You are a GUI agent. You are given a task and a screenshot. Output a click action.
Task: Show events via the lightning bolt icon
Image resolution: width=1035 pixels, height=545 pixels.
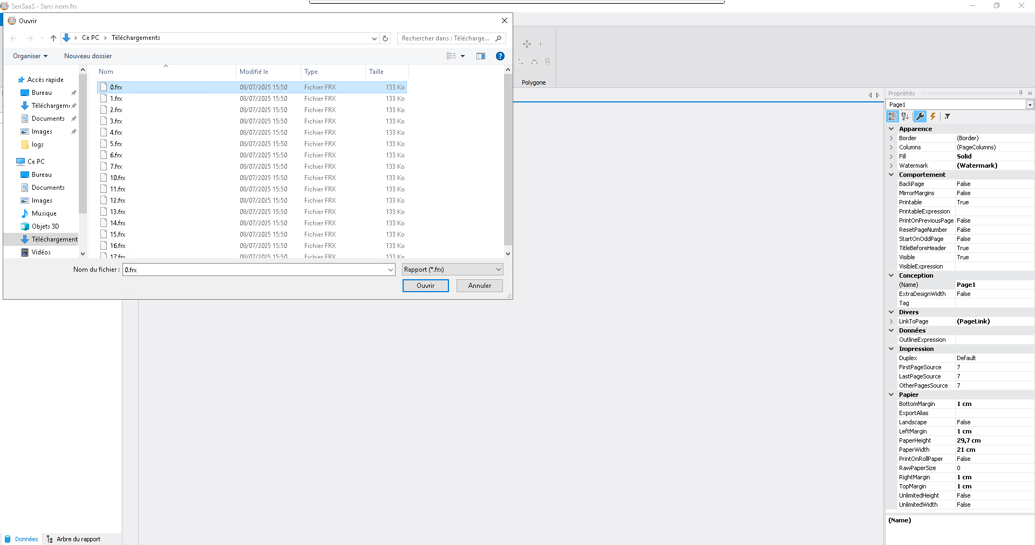pos(933,116)
